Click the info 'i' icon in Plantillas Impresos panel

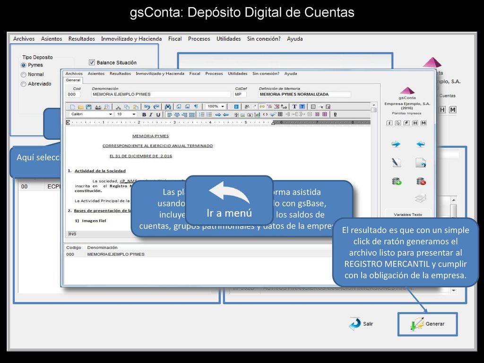(389, 123)
